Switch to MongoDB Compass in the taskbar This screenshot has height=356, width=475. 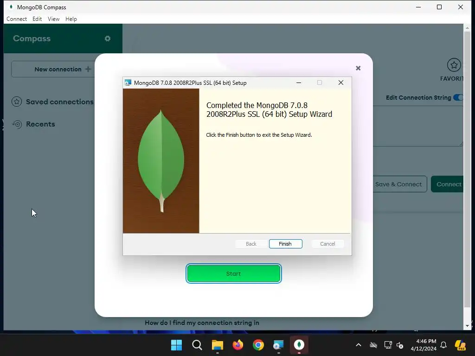tap(299, 345)
